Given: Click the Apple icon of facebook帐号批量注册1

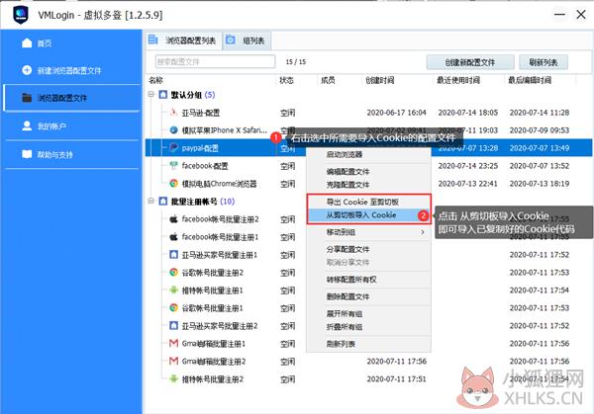Looking at the screenshot, I should click(173, 237).
